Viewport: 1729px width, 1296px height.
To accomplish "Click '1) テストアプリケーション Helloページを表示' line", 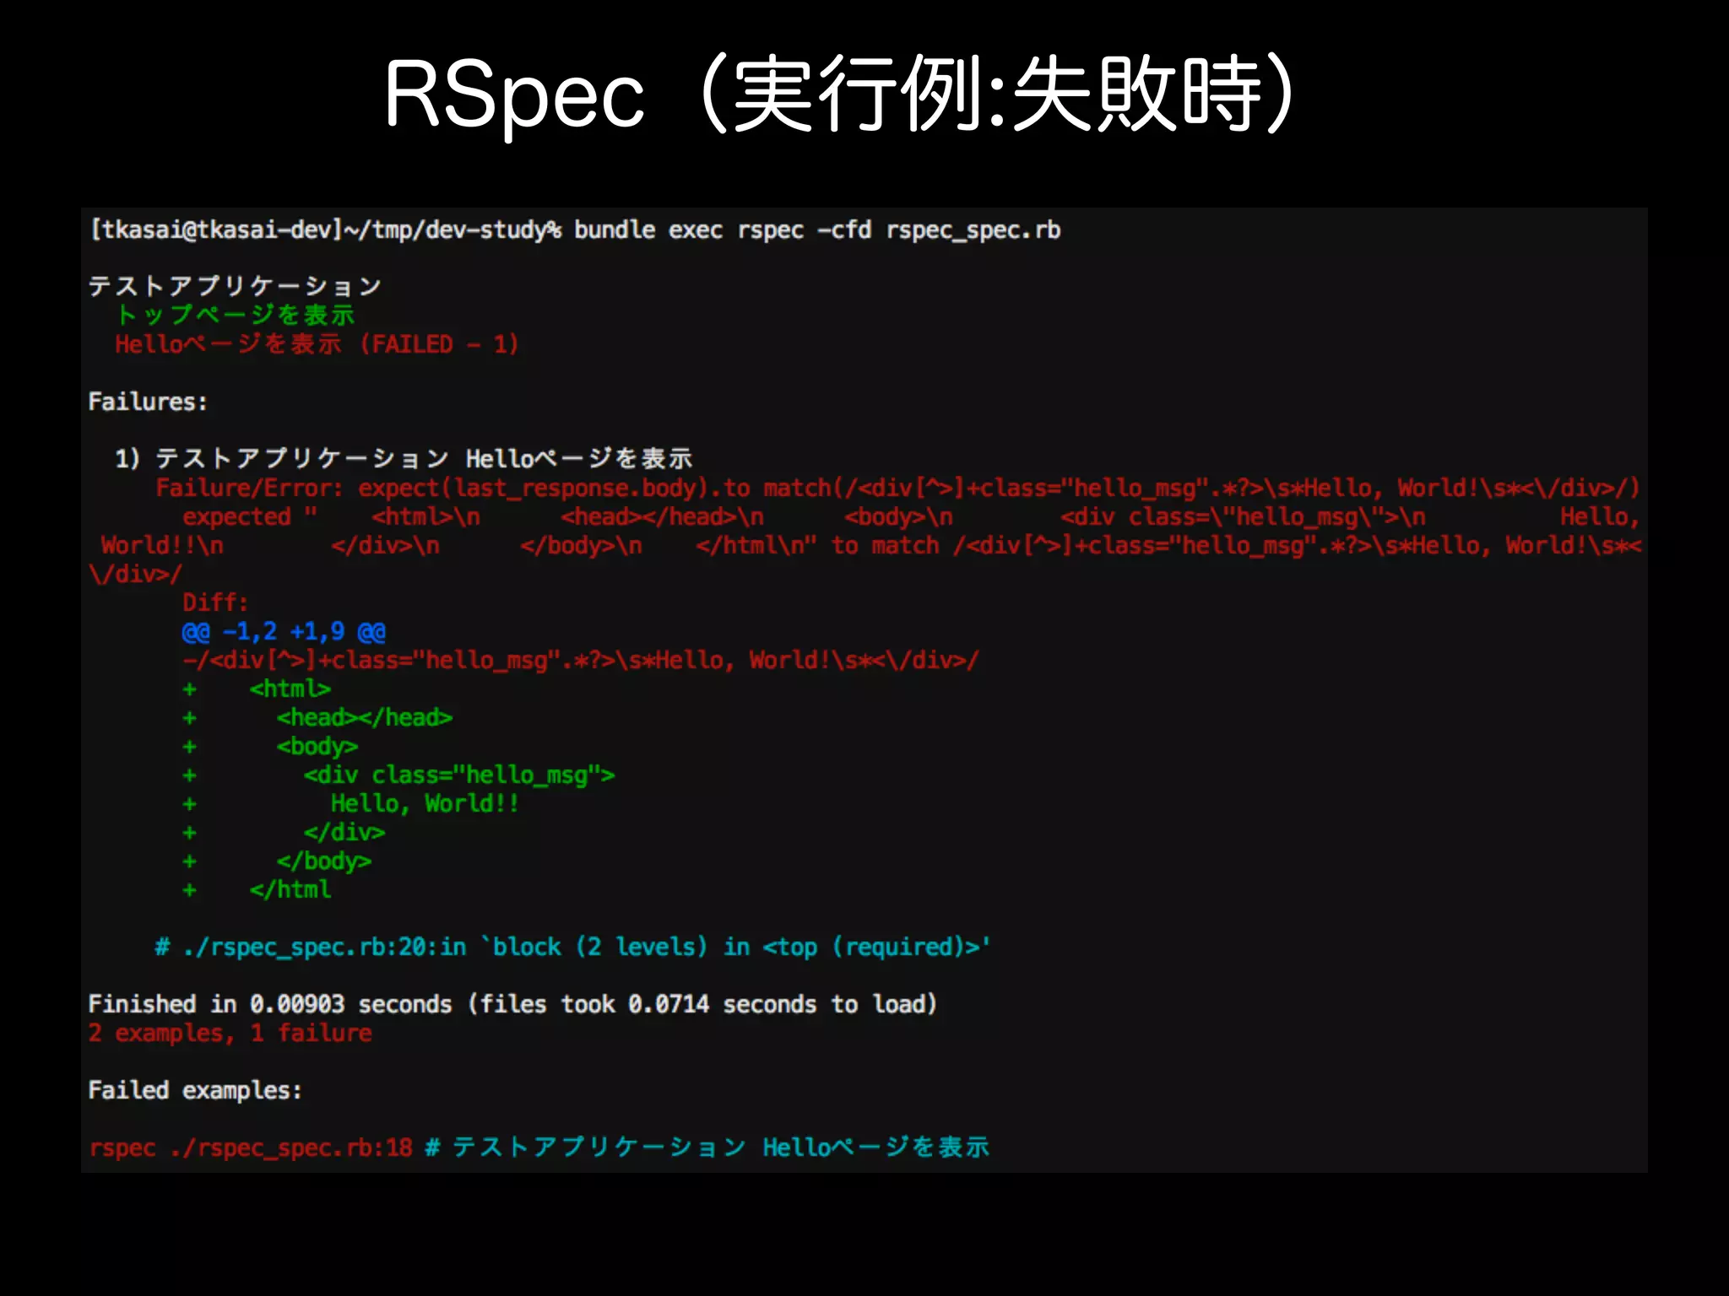I will click(404, 458).
